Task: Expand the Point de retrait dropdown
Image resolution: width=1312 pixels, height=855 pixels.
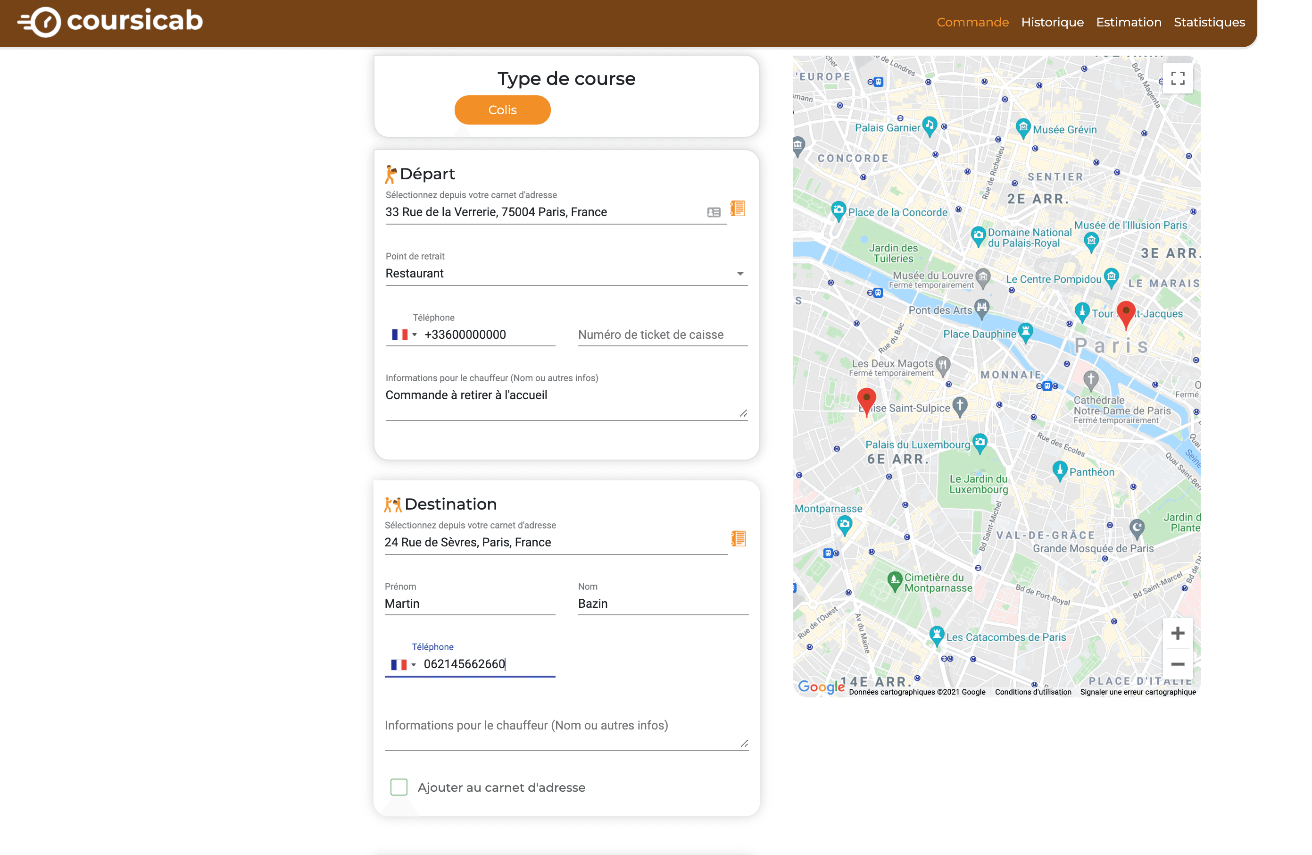Action: pyautogui.click(x=566, y=274)
